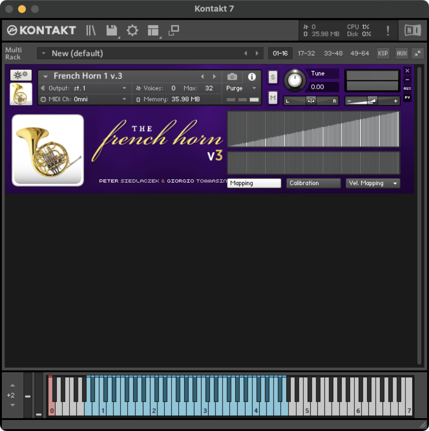Screen dimensions: 429x431
Task: Click lower calibration bar graph
Action: (314, 163)
